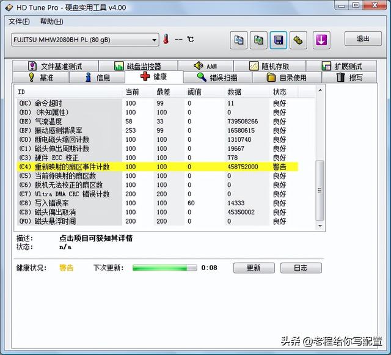The height and width of the screenshot is (355, 391).
Task: Click the 阈值 column header
Action: [205, 92]
